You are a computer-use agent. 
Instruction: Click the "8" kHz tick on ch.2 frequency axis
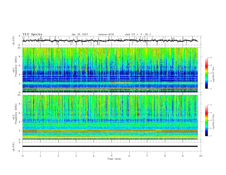coord(20,104)
